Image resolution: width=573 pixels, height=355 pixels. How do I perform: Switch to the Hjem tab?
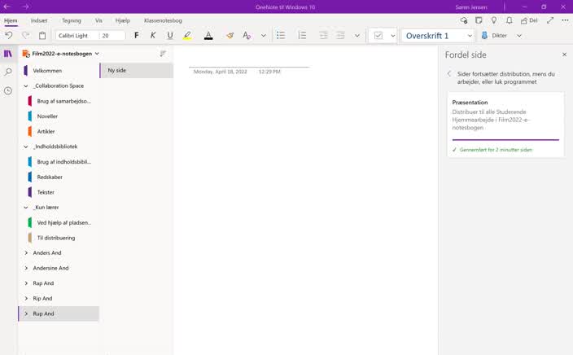11,20
